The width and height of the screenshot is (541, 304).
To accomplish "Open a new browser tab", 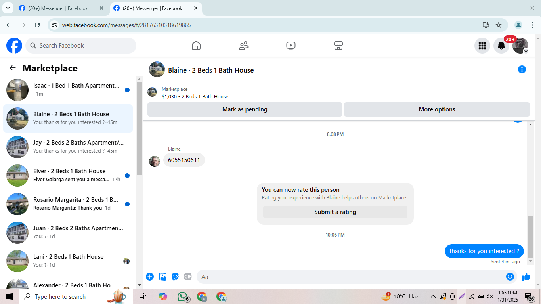I will tap(210, 8).
